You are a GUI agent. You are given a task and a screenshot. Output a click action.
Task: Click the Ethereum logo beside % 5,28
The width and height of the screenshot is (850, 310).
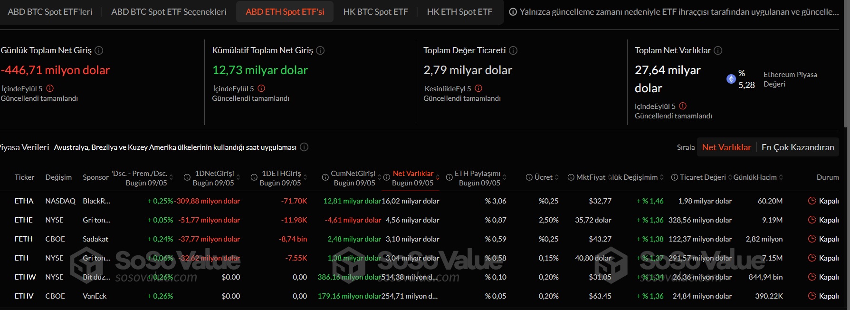coord(731,79)
